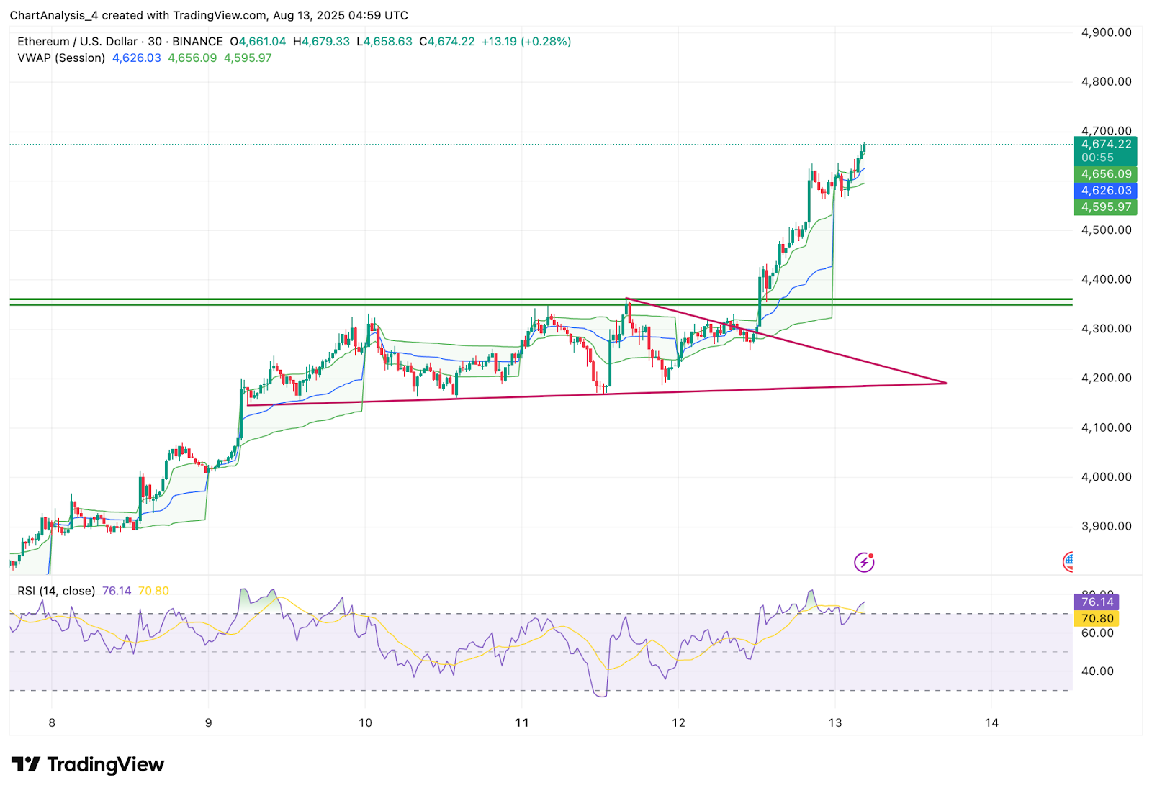
Task: Select the bold 11 date label
Action: [521, 722]
